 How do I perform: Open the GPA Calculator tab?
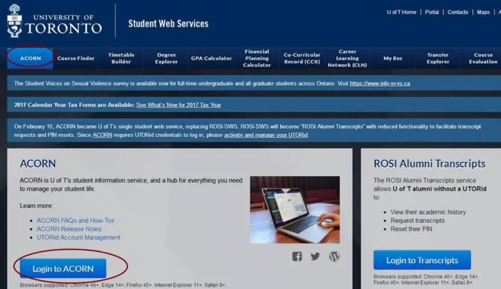tap(212, 58)
